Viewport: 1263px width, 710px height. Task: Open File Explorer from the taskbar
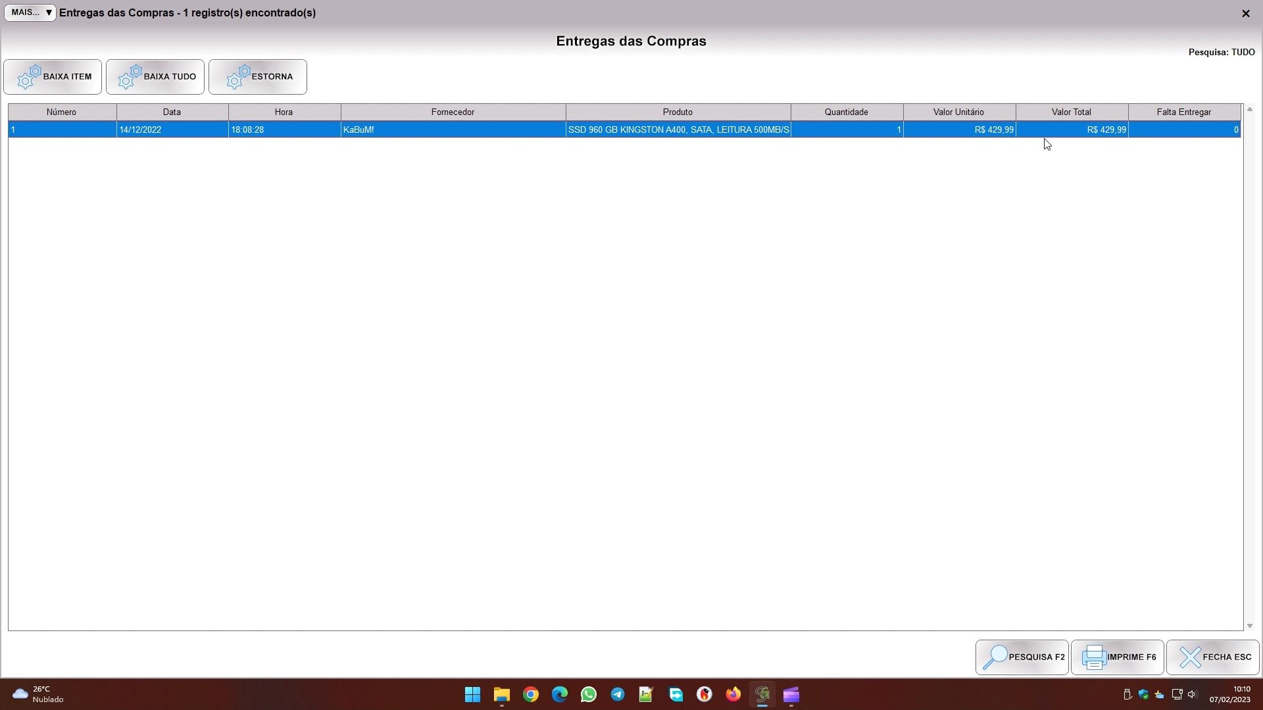(x=502, y=694)
